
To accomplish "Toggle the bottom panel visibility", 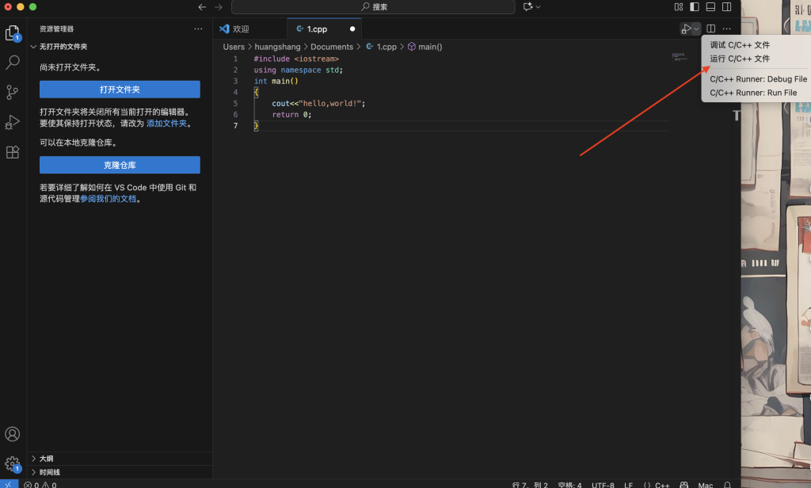I will tap(710, 7).
